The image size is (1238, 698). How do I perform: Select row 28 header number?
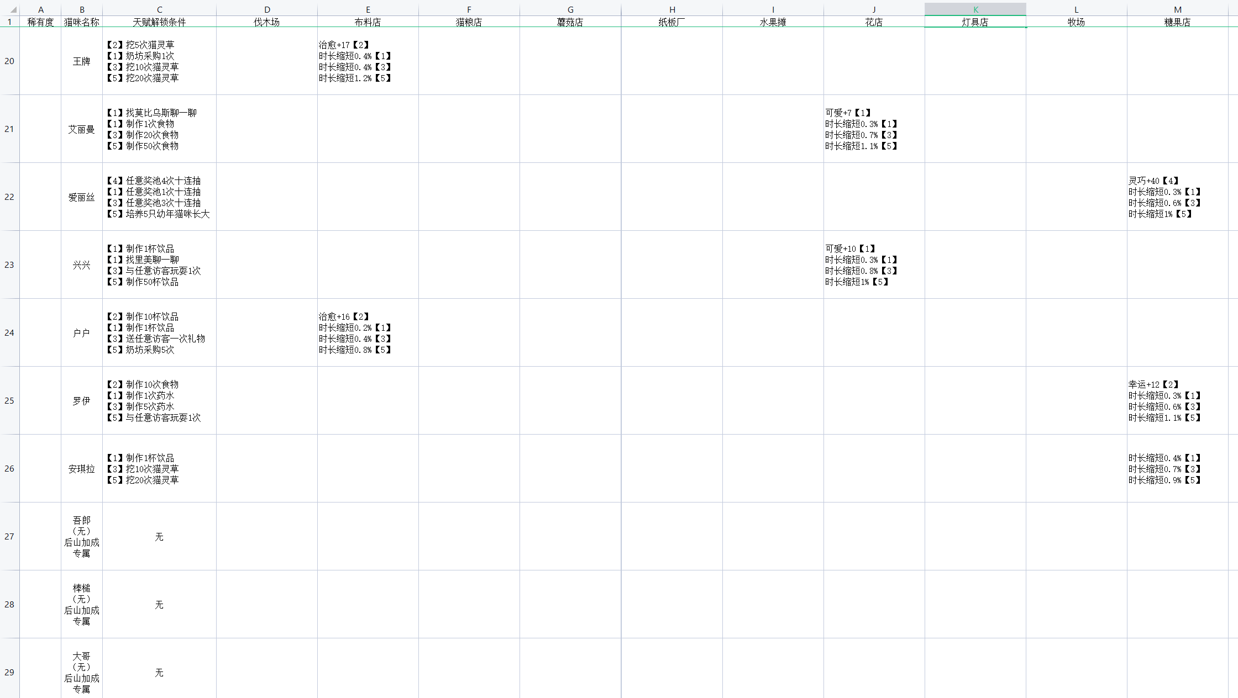tap(9, 604)
